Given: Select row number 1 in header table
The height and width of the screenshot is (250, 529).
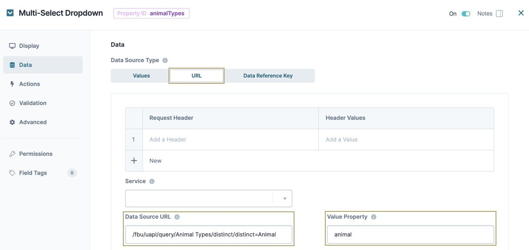Looking at the screenshot, I should coord(133,139).
